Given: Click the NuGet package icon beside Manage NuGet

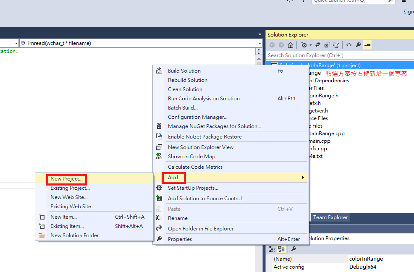Looking at the screenshot, I should point(159,126).
